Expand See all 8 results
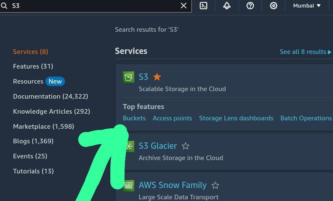333x201 pixels. pos(305,52)
